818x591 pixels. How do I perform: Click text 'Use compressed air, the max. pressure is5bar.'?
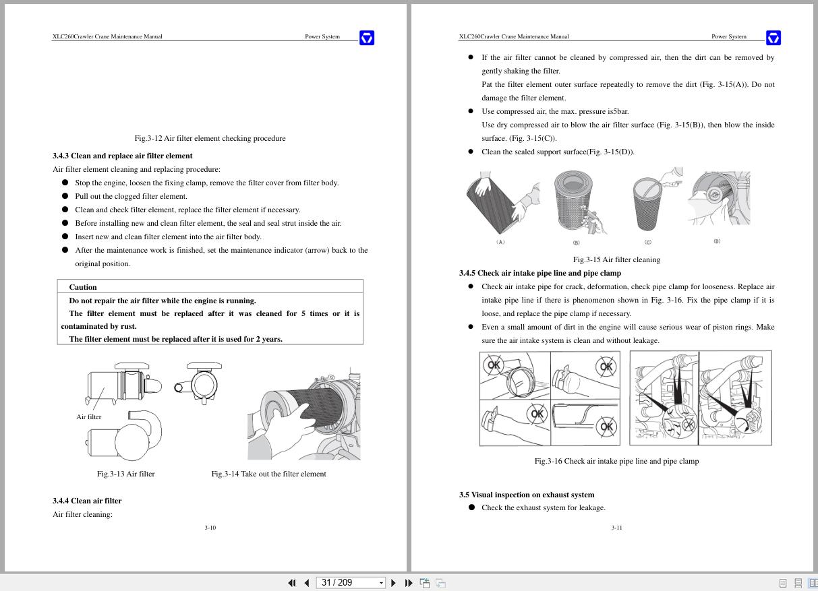tap(554, 111)
